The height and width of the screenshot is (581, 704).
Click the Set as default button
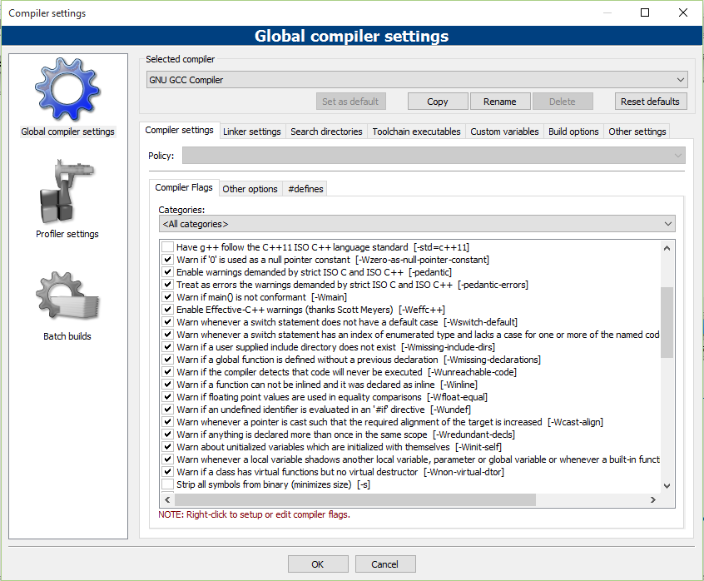pyautogui.click(x=350, y=102)
